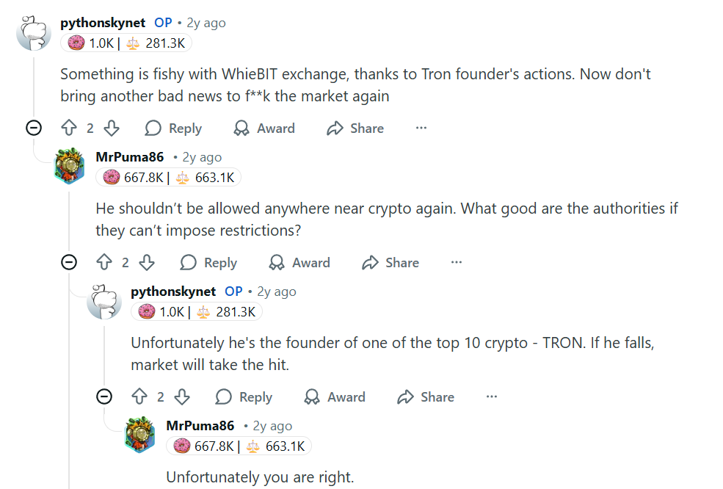Image resolution: width=723 pixels, height=489 pixels.
Task: Click the Award ribbon icon on top comment
Action: tap(241, 128)
